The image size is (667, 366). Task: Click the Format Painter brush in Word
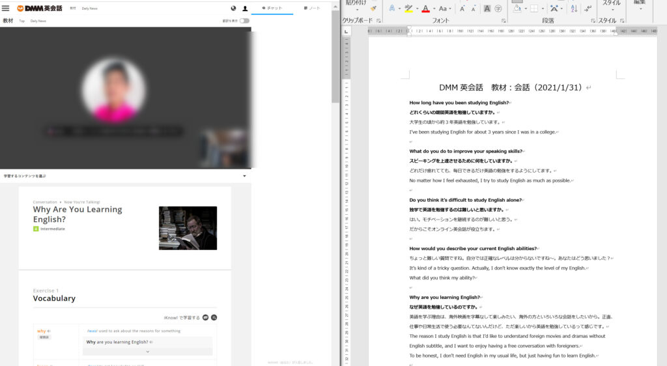pyautogui.click(x=373, y=8)
